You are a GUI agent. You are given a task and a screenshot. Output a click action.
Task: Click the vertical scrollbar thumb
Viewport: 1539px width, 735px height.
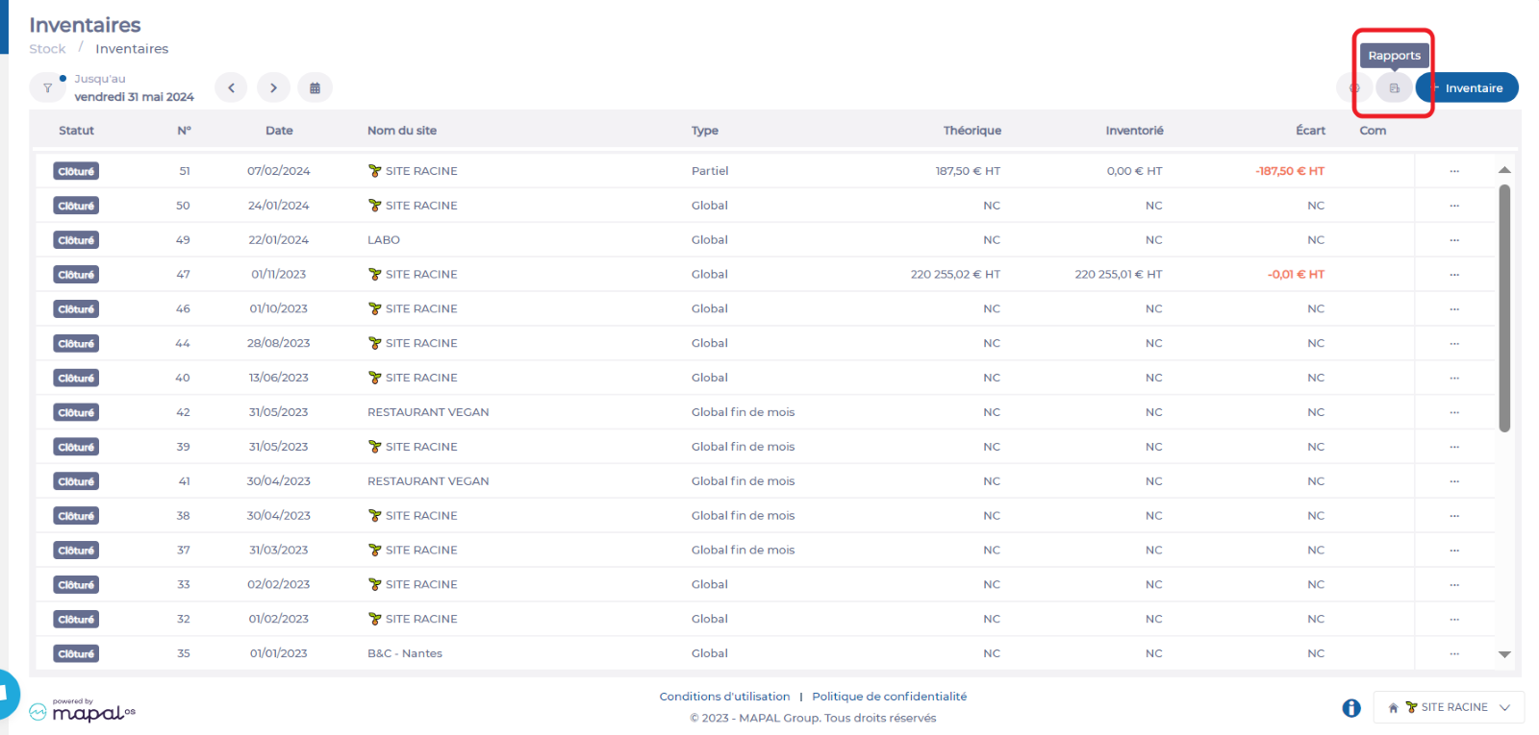1504,308
